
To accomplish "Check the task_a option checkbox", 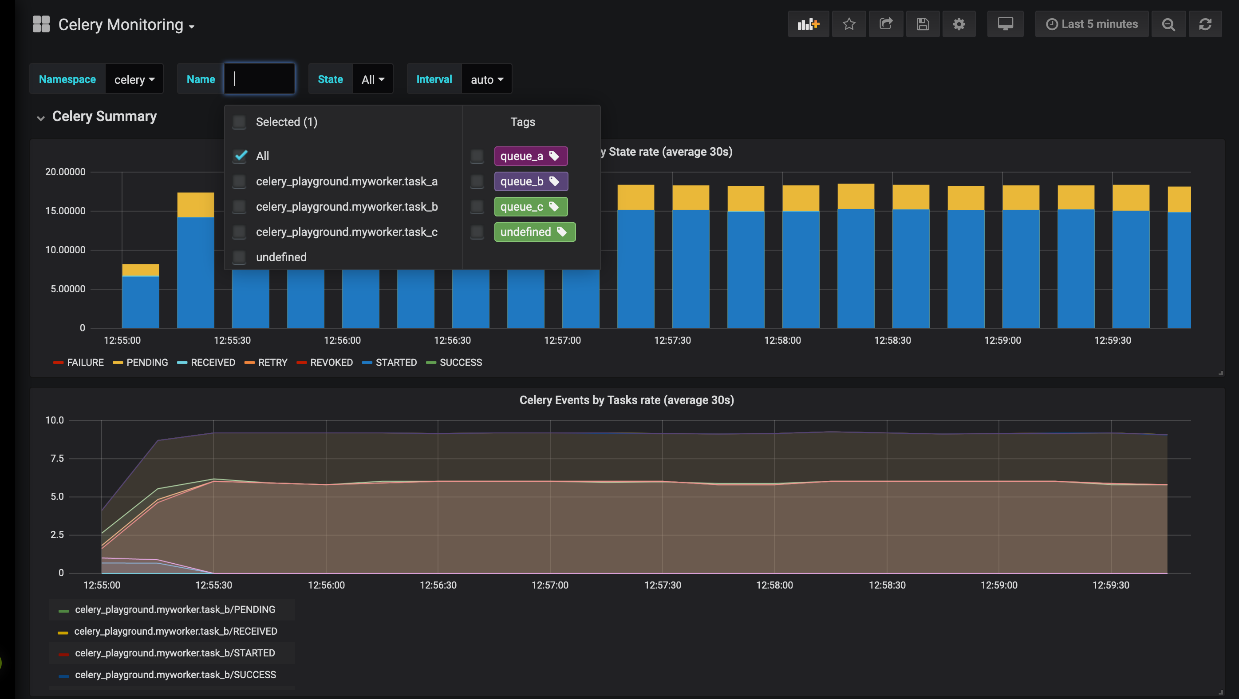I will pyautogui.click(x=239, y=181).
